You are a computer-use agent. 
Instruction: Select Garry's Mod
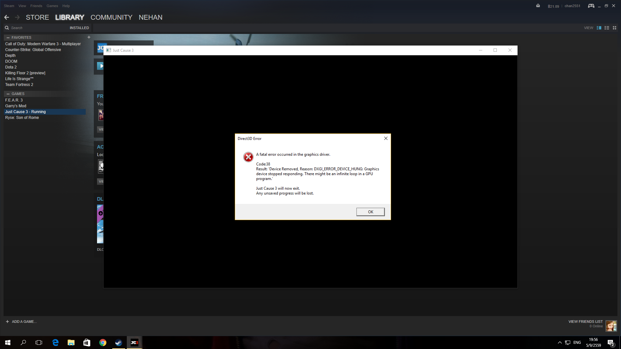point(16,106)
